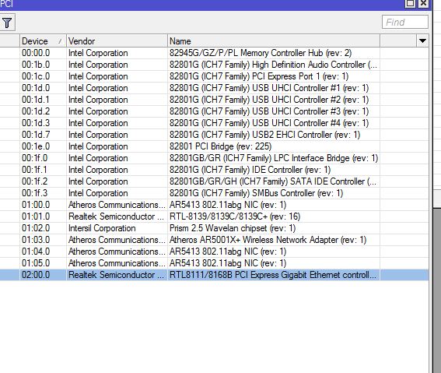The height and width of the screenshot is (373, 441).
Task: Maximize the PCI window
Action: (x=410, y=3)
